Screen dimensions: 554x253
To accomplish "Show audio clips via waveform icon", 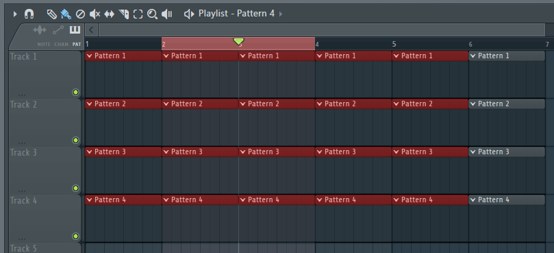I will 40,30.
